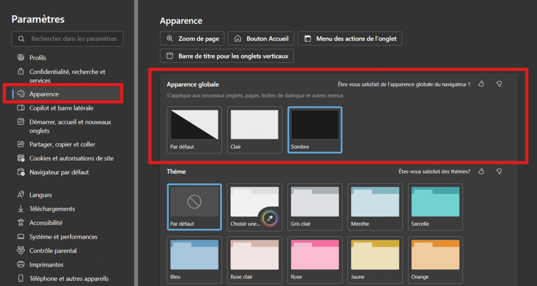Click the search magnifier icon in settings

coord(21,39)
